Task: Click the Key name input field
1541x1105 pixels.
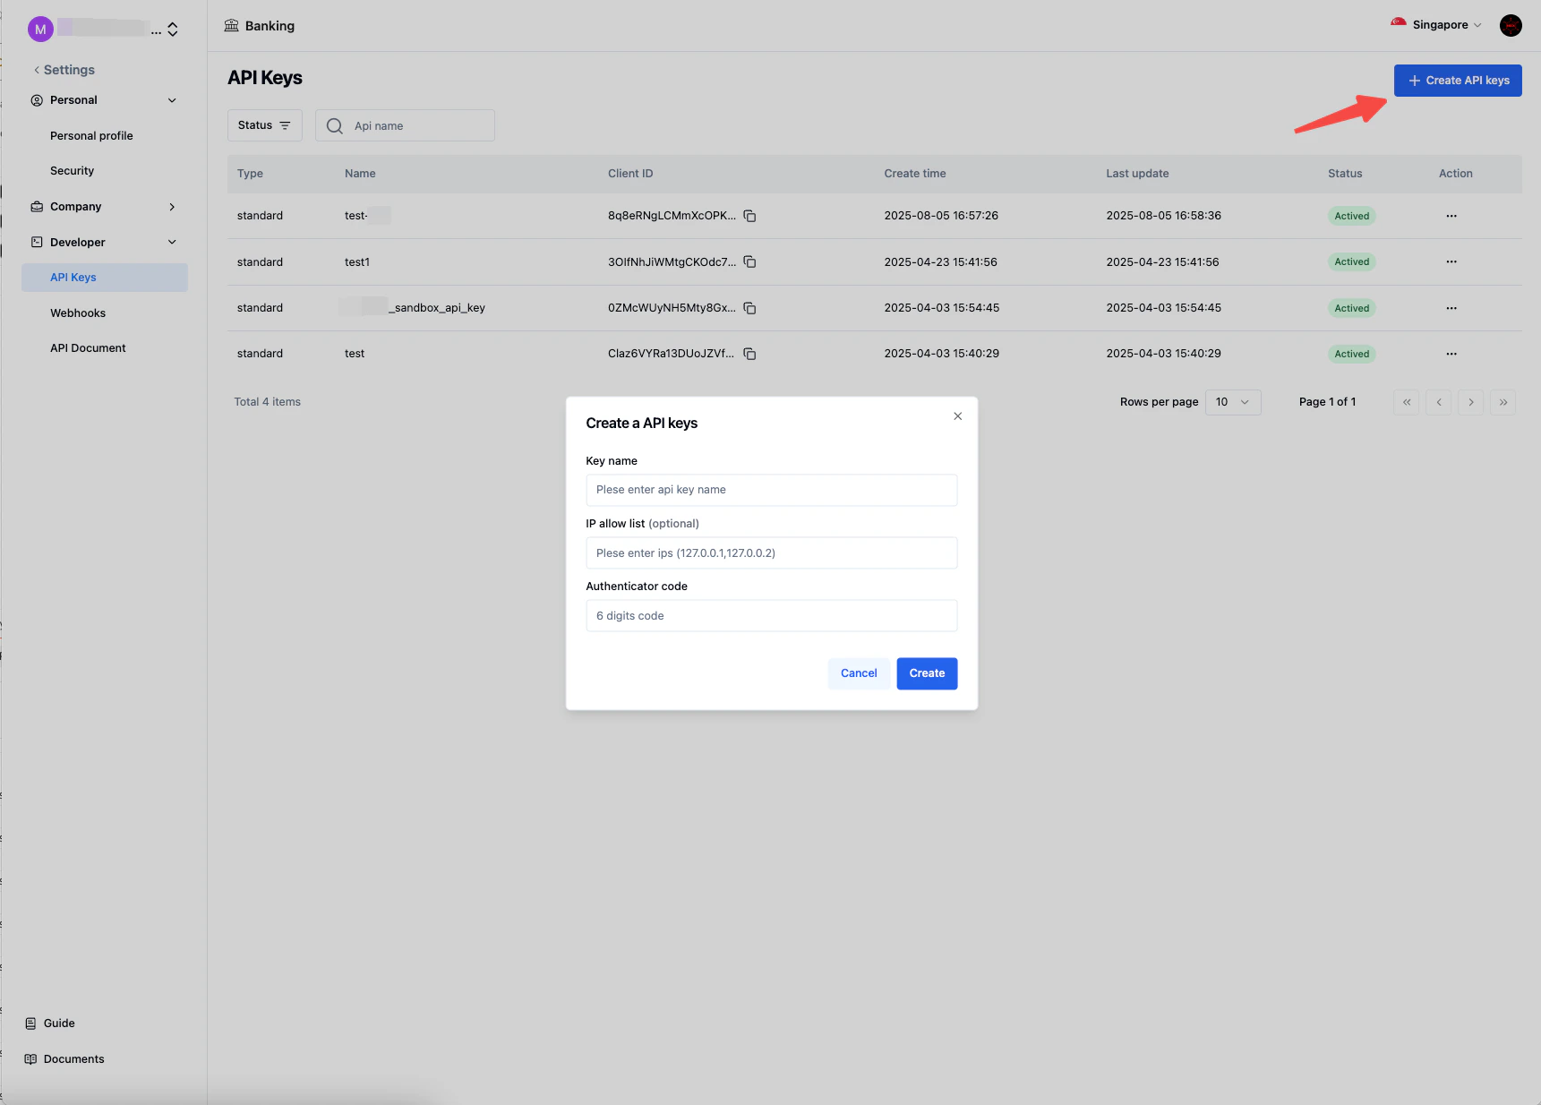Action: coord(771,490)
